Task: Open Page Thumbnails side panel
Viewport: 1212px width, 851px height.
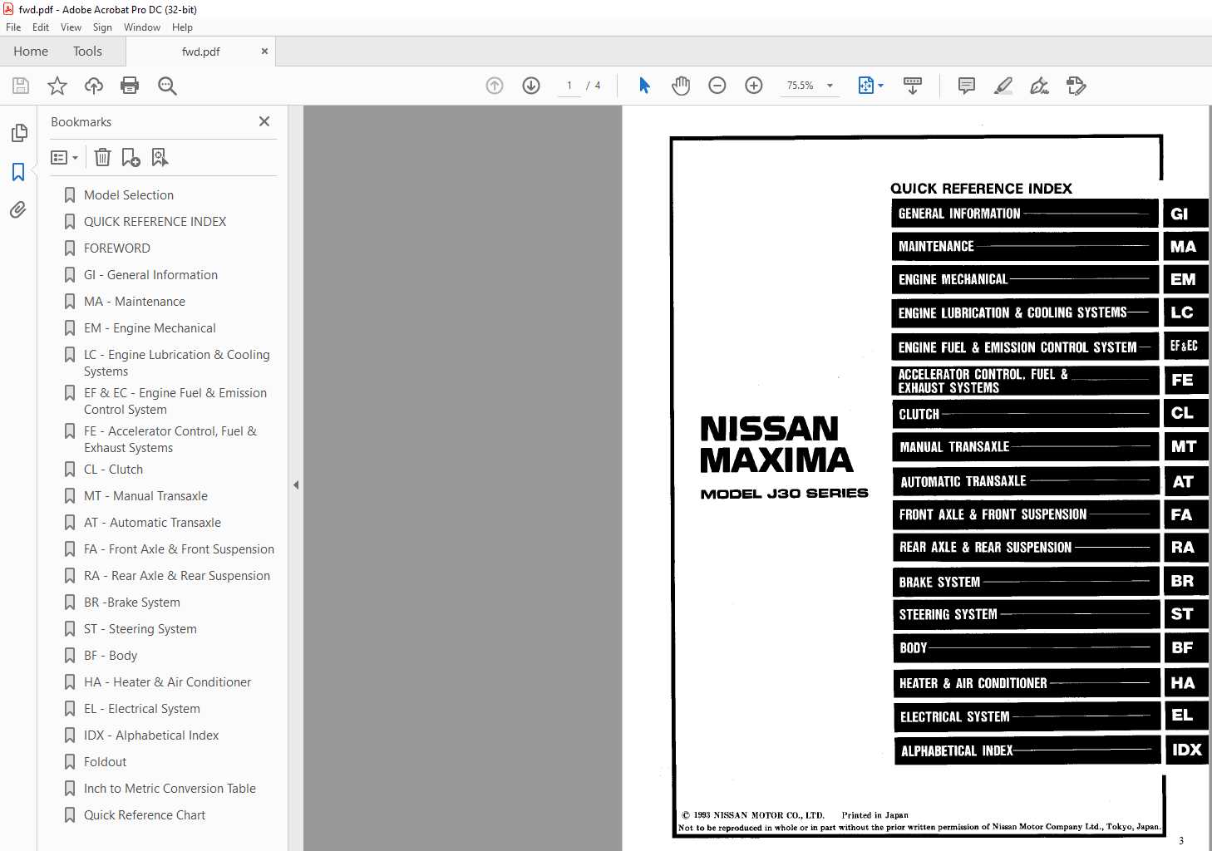Action: tap(18, 133)
